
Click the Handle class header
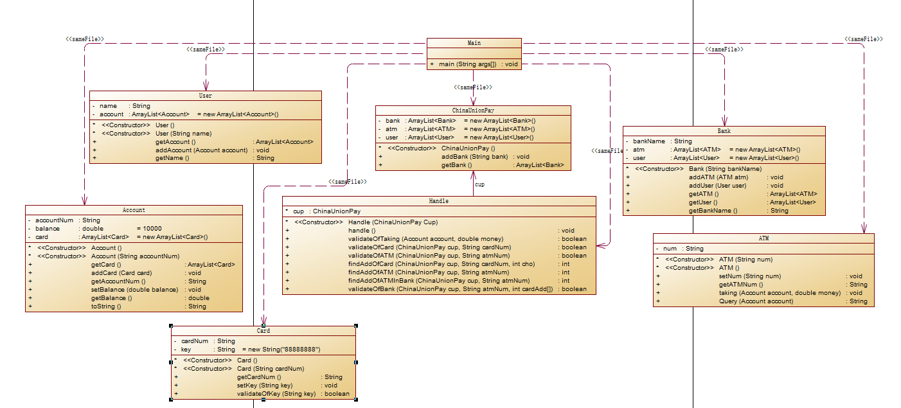coord(439,201)
